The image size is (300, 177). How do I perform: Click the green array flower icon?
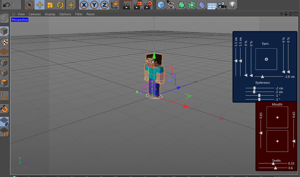pos(191,5)
